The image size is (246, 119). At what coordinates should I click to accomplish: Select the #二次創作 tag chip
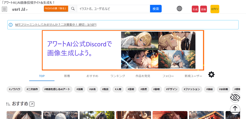coord(32,89)
